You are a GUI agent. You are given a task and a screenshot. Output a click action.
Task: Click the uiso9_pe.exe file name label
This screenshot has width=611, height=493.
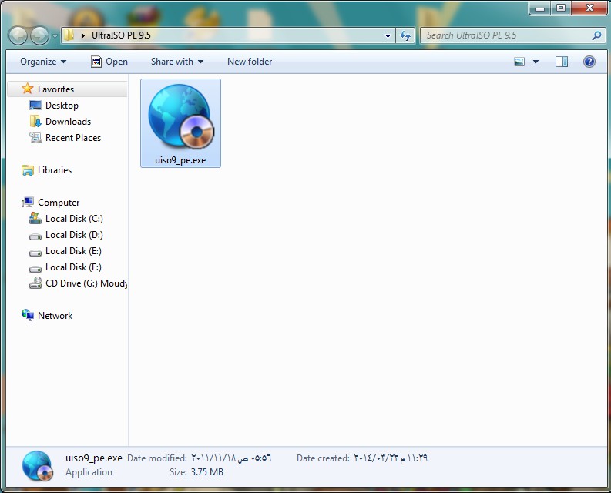(x=180, y=160)
